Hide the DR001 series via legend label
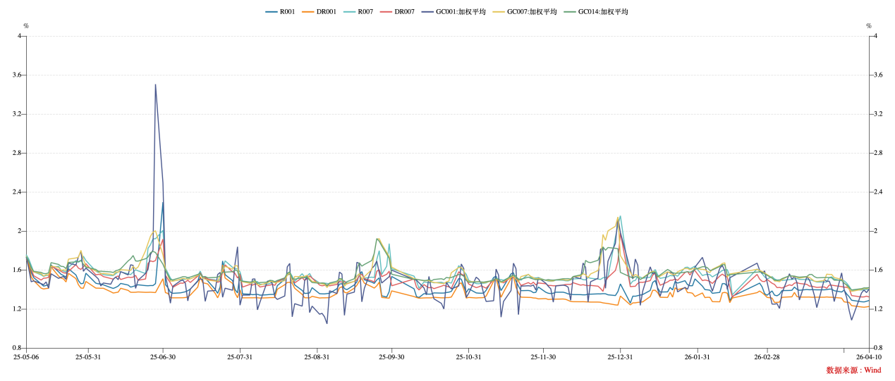Viewport: 895px width, 381px height. point(326,12)
